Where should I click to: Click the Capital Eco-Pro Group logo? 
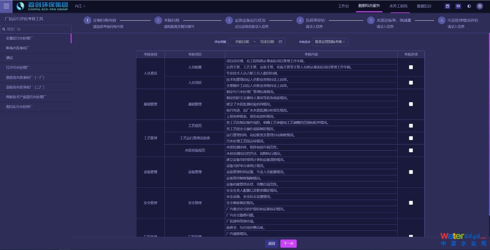click(43, 6)
